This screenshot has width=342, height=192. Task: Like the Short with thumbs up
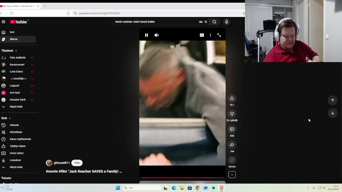tap(232, 98)
